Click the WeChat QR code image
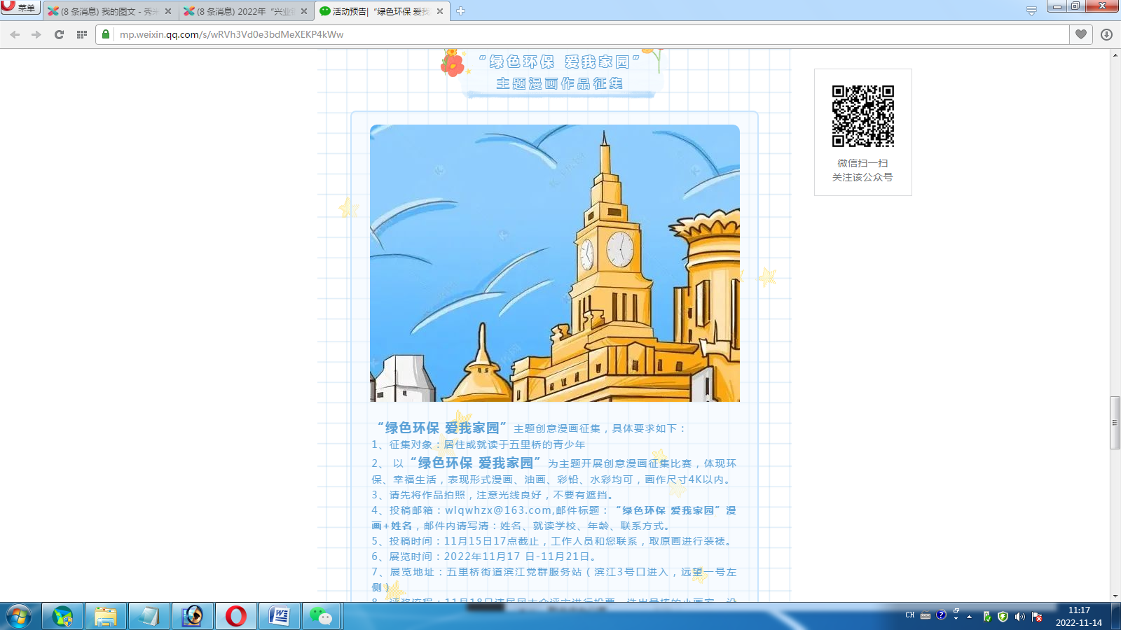The image size is (1121, 630). coord(863,116)
